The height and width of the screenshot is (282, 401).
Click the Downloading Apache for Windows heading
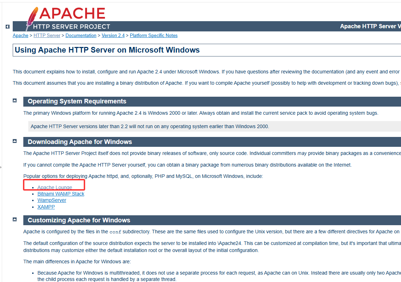click(x=80, y=142)
